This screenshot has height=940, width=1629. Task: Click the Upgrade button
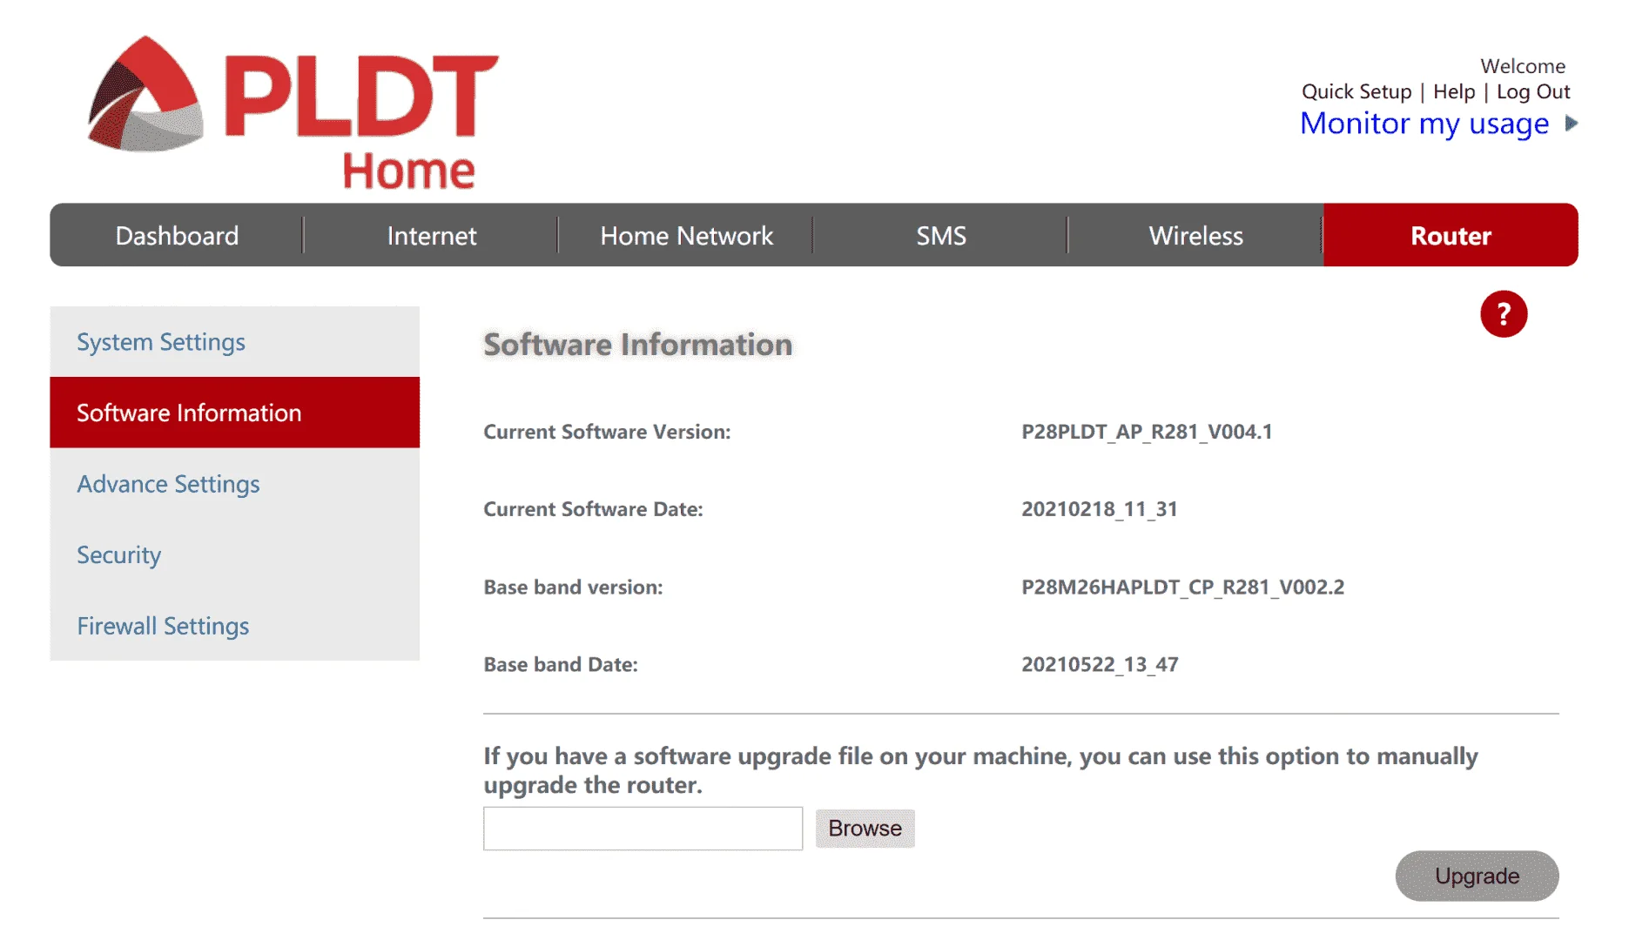[1477, 876]
